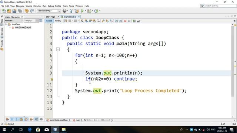The image size is (237, 133).
Task: Toggle Show Non-Public Members filter in Navigator
Action: (x=21, y=119)
